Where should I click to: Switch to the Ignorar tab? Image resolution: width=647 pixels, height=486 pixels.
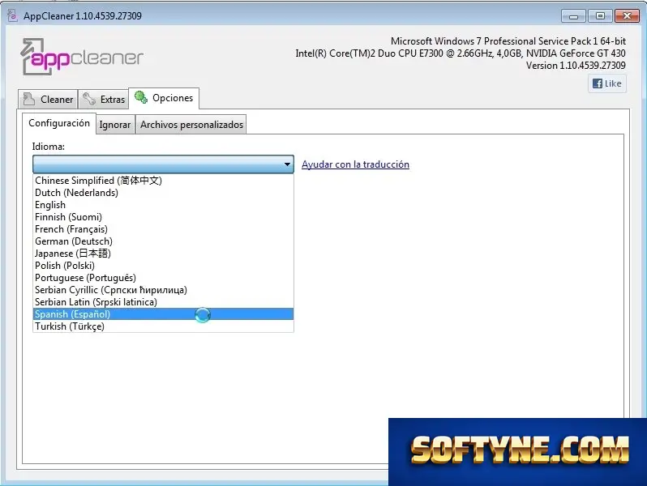(x=115, y=125)
